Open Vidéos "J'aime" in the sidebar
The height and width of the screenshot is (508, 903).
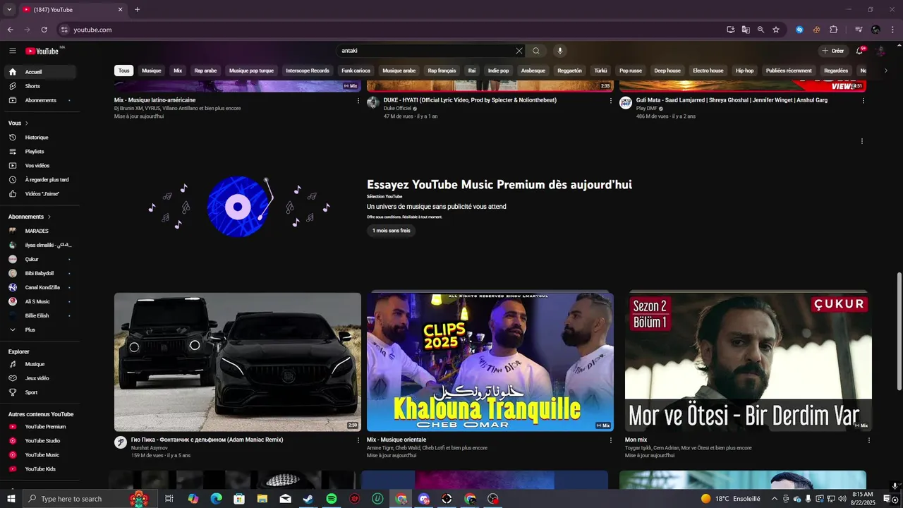(40, 194)
